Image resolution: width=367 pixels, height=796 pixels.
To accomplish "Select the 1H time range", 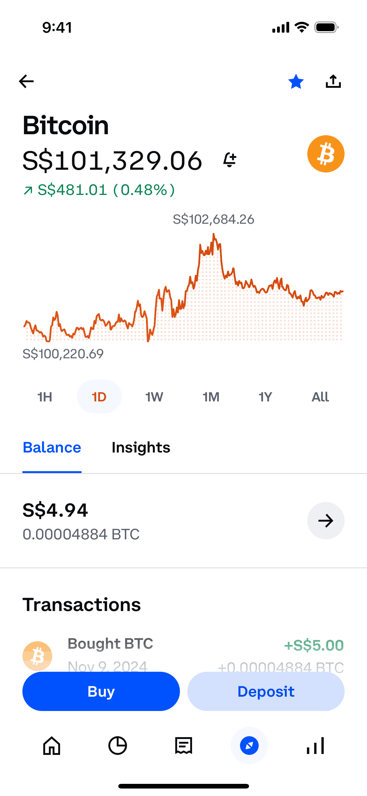I will tap(45, 397).
